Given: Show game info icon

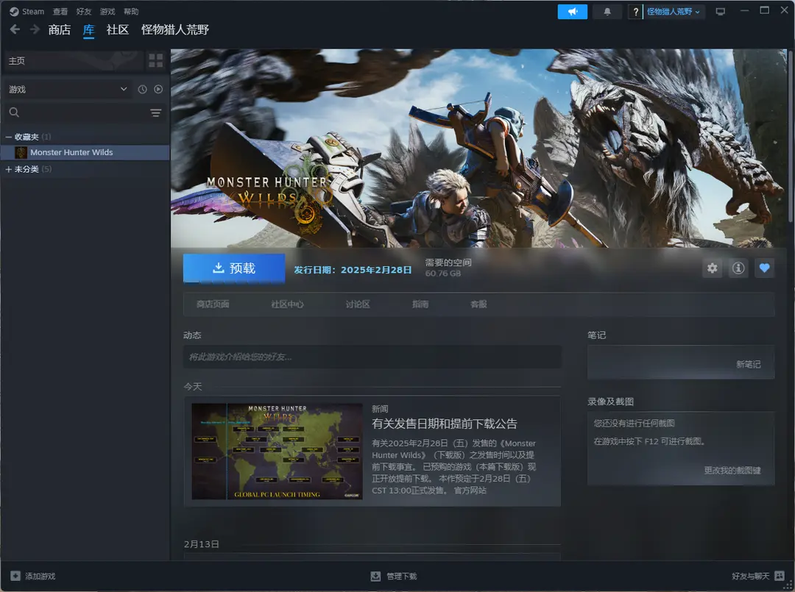Looking at the screenshot, I should point(738,268).
